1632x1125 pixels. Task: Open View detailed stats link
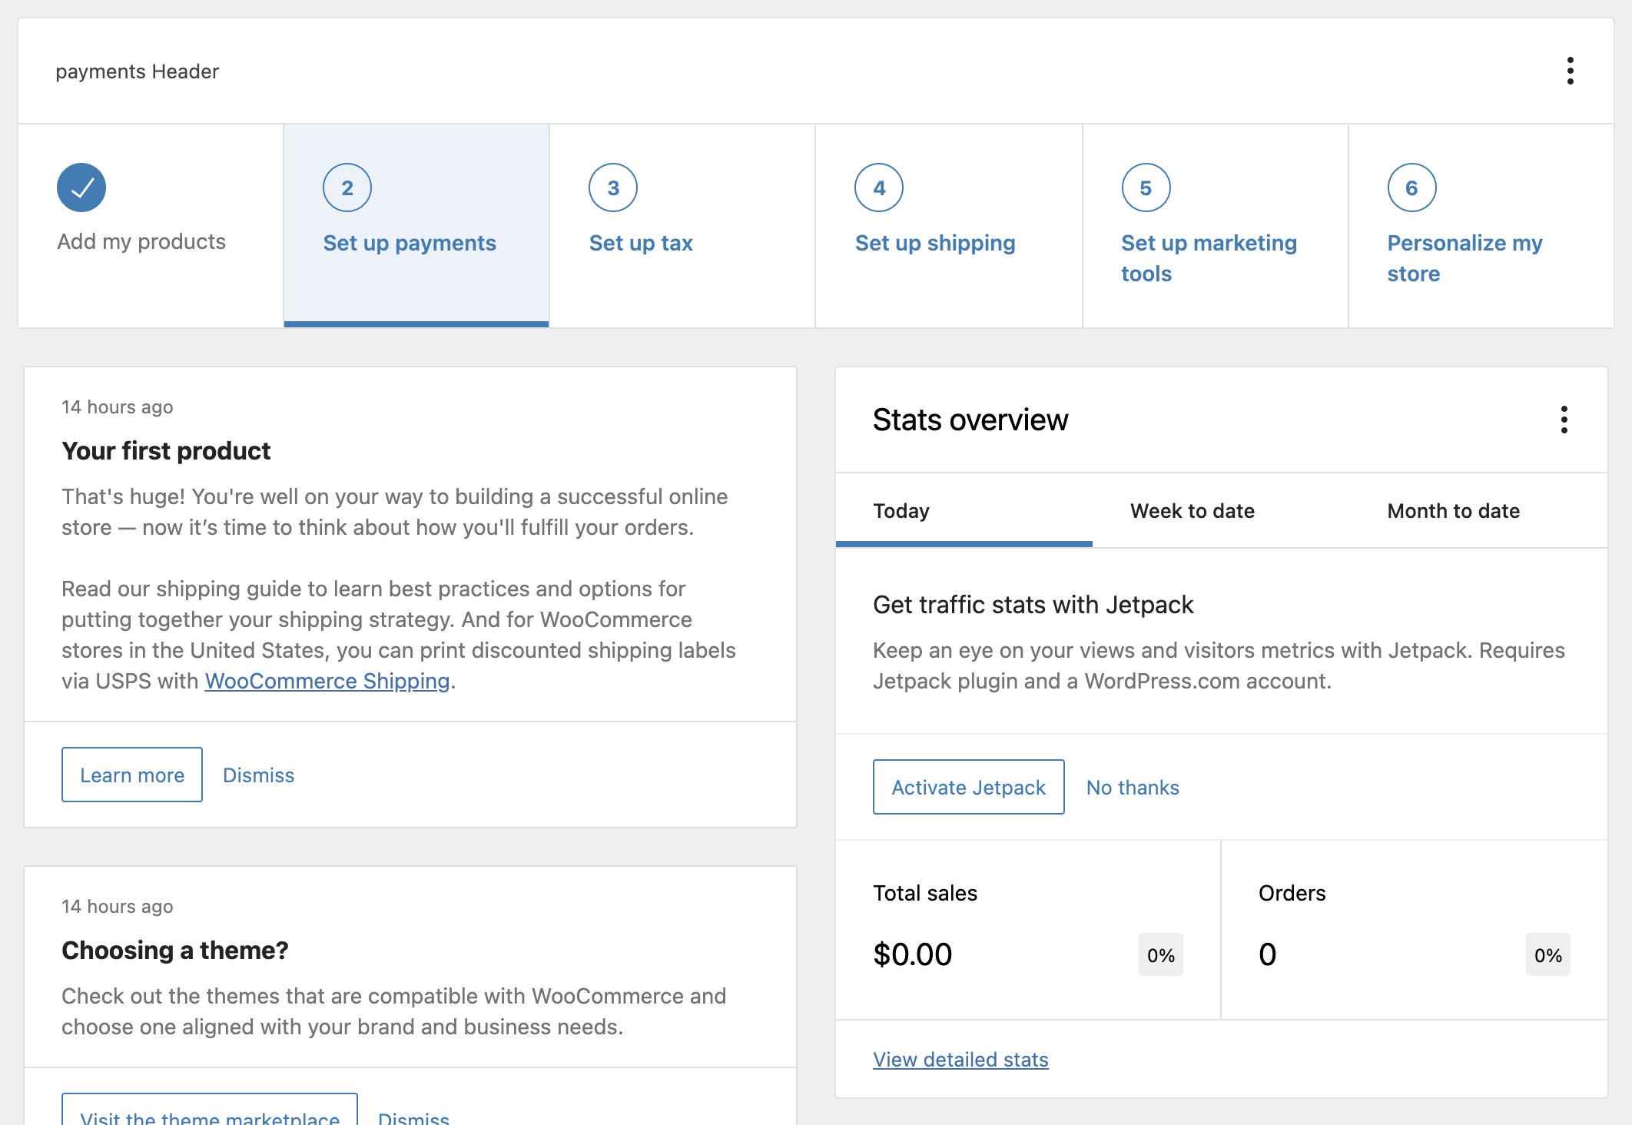(960, 1060)
